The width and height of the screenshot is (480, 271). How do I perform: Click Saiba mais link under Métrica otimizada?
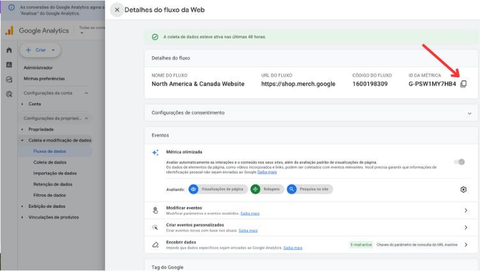tap(267, 172)
